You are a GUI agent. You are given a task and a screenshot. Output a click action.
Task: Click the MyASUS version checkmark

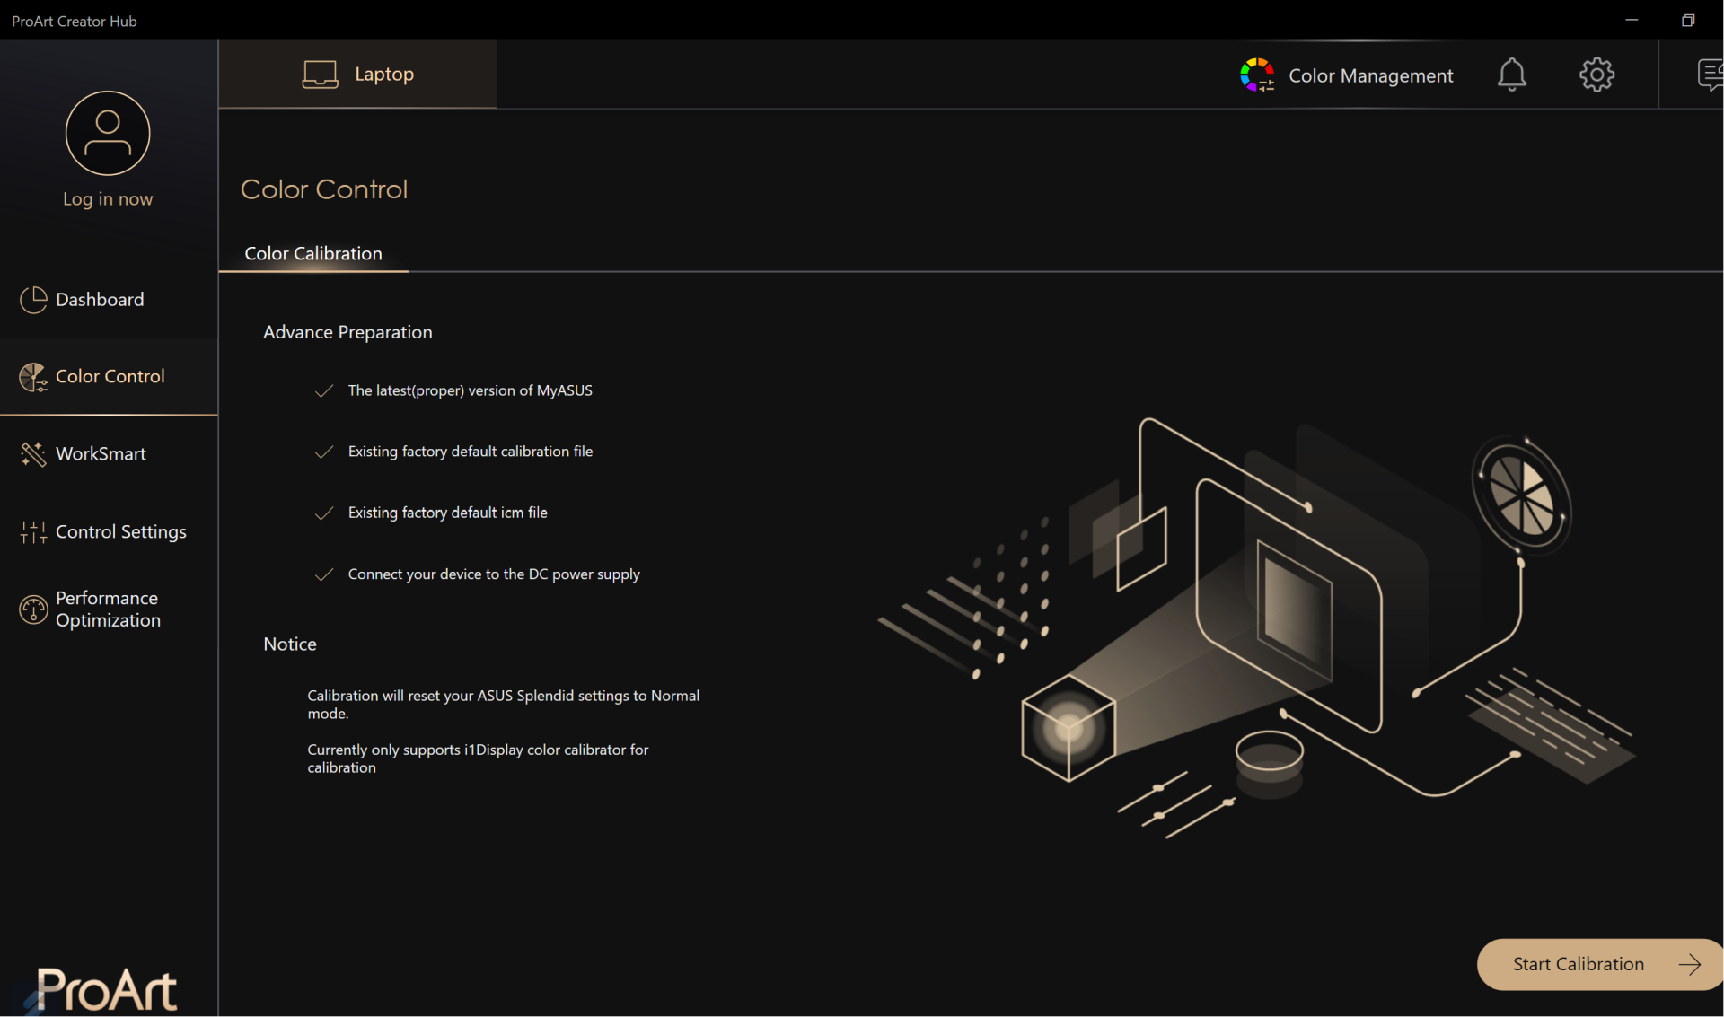click(x=324, y=390)
